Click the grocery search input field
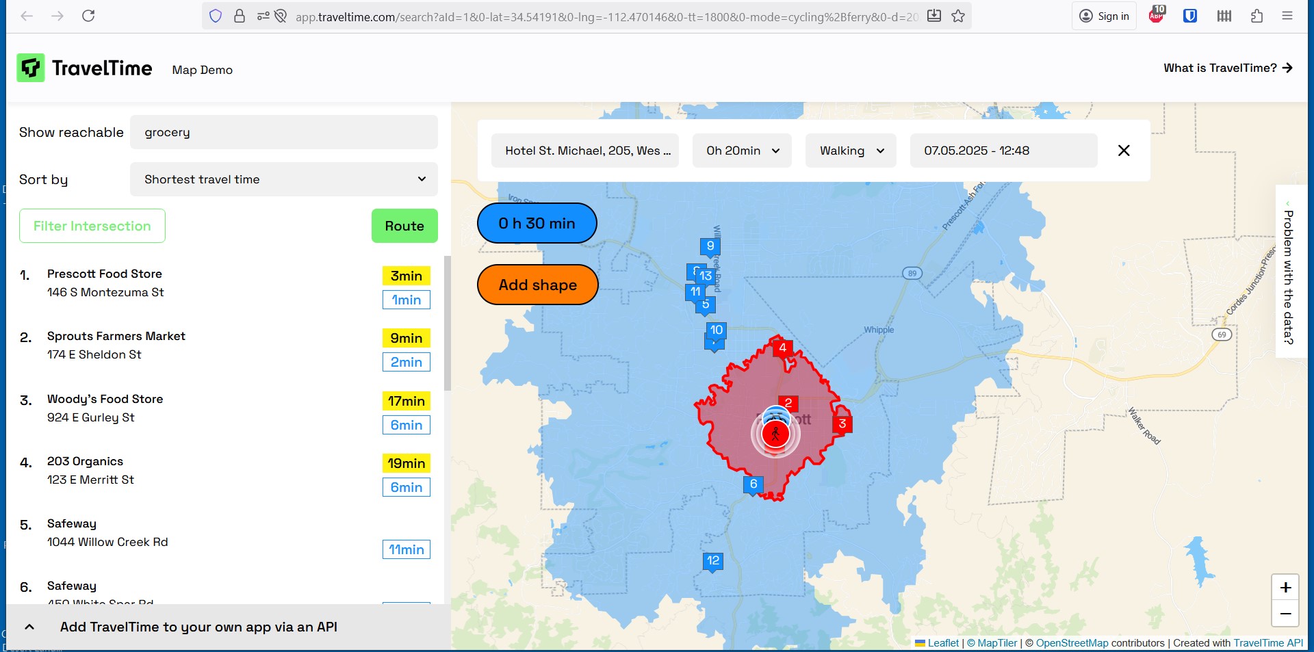The height and width of the screenshot is (652, 1314). click(283, 133)
